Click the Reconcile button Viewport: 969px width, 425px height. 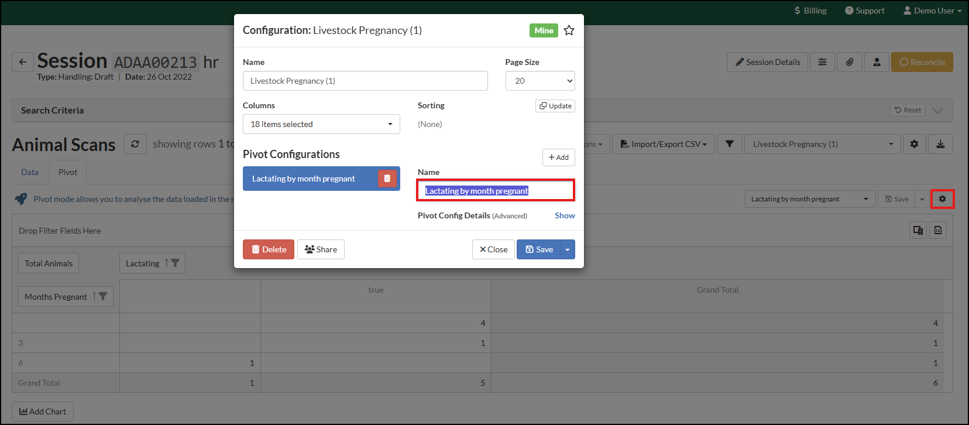[x=922, y=62]
